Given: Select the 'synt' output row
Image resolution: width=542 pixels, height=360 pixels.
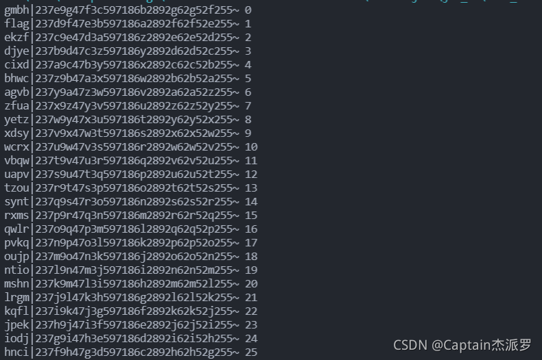Looking at the screenshot, I should (x=130, y=202).
